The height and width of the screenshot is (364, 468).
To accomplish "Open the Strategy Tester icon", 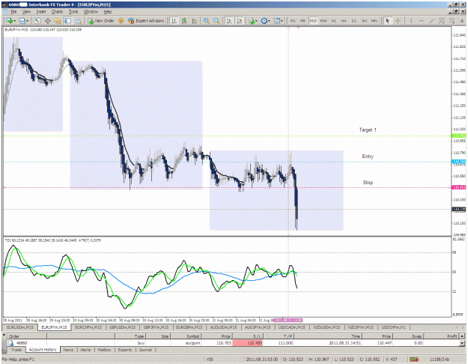I will click(78, 21).
